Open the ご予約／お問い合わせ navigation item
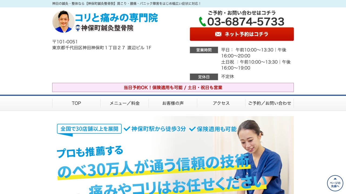346x194 pixels. click(x=270, y=103)
